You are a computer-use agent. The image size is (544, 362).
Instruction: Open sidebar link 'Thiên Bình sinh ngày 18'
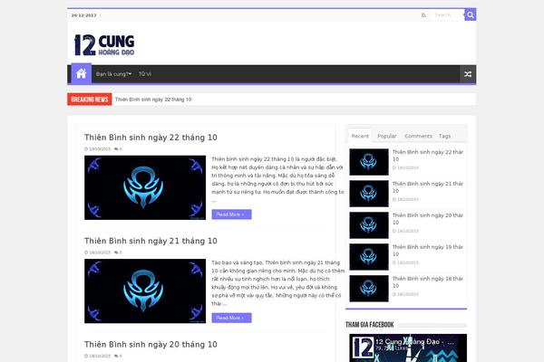pos(428,282)
